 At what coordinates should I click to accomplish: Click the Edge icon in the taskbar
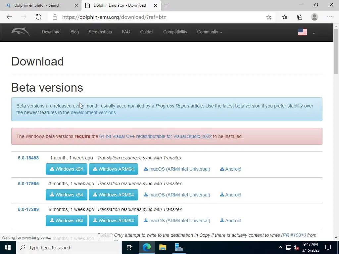click(146, 247)
